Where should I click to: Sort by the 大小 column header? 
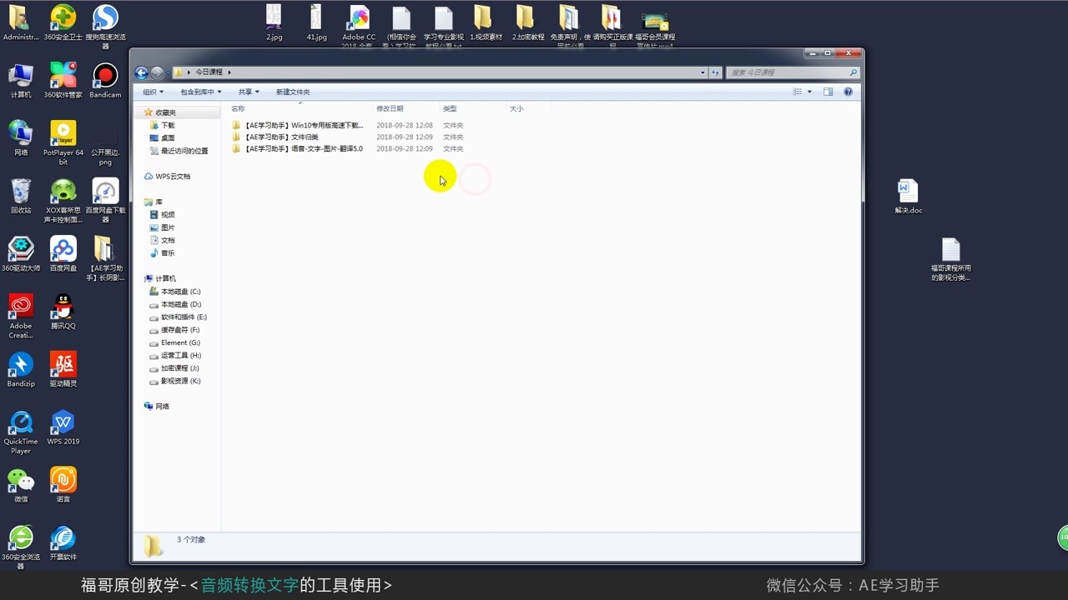pos(528,108)
